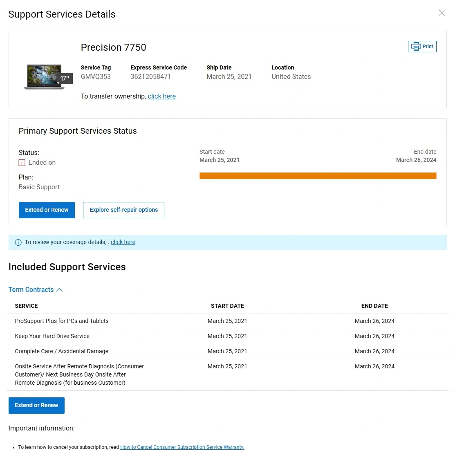The width and height of the screenshot is (455, 455).
Task: Click the SERVICE column header
Action: click(x=27, y=306)
